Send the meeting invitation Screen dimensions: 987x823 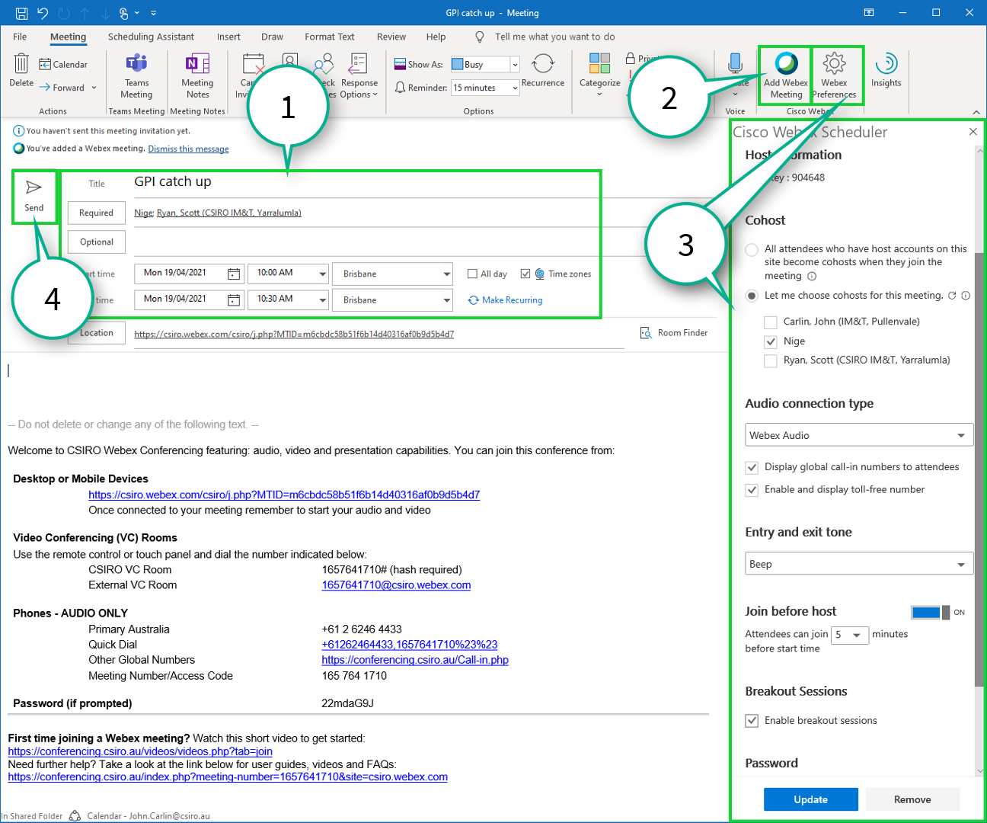(34, 196)
